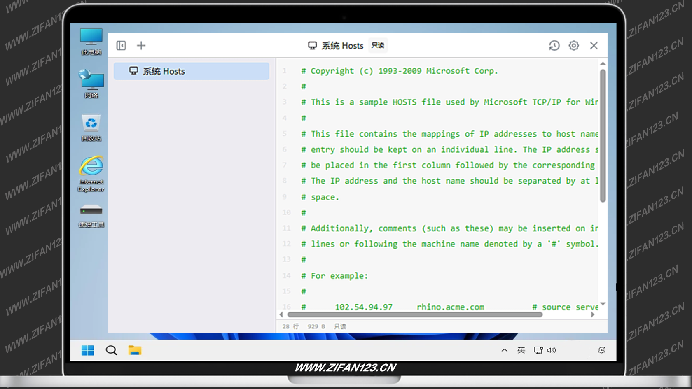692x389 pixels.
Task: Click scroll down arrow in editor
Action: tap(603, 304)
